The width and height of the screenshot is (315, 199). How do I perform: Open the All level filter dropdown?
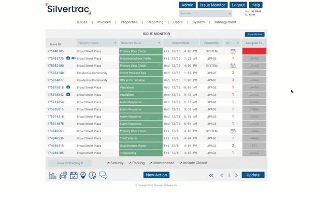point(232,43)
